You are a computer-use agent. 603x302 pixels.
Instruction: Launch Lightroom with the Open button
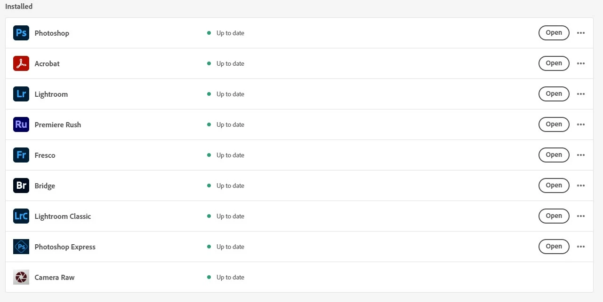click(554, 94)
